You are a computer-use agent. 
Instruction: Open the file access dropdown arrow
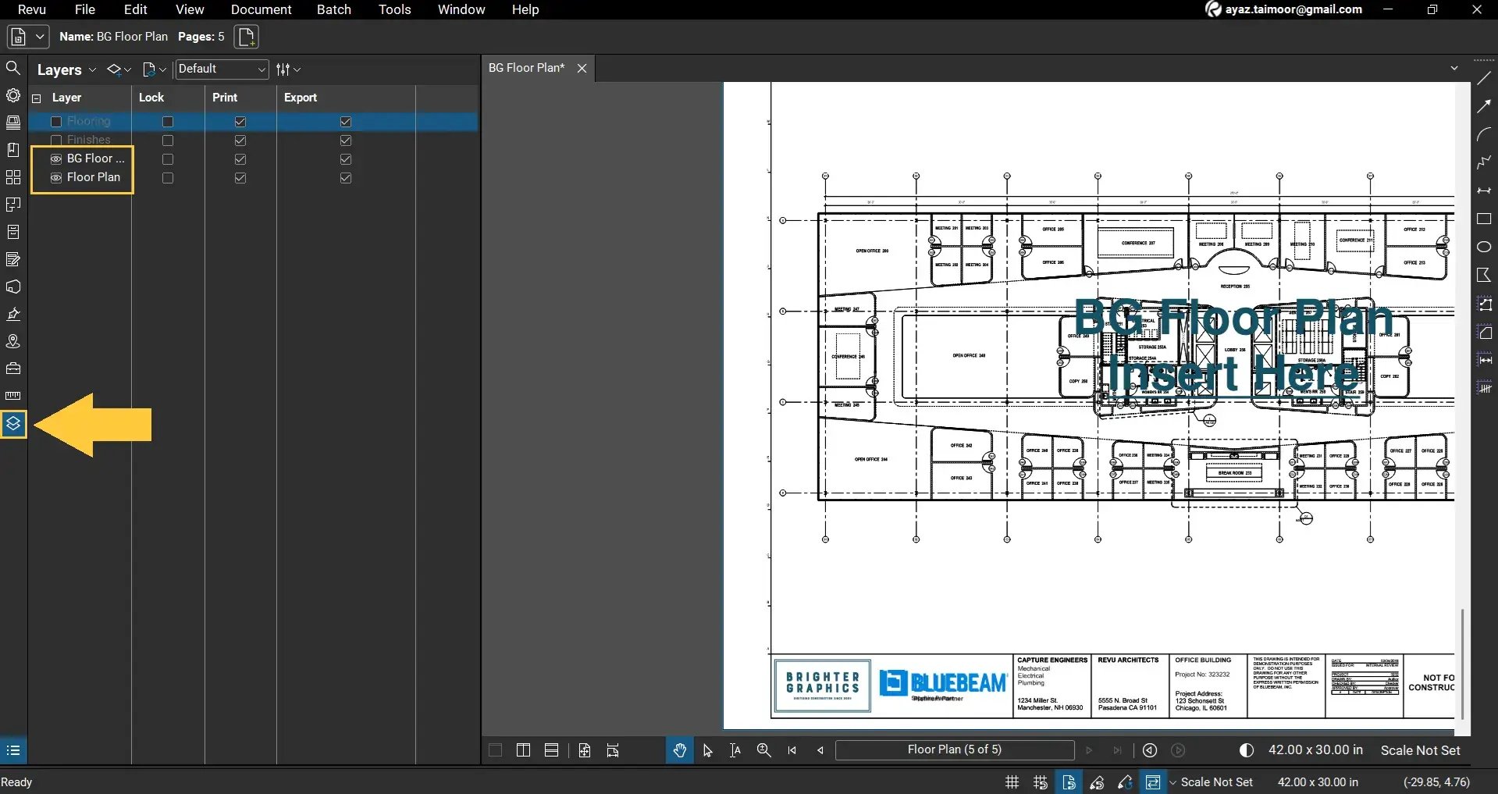(38, 36)
